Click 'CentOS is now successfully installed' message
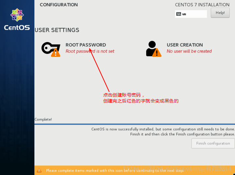 (163, 129)
